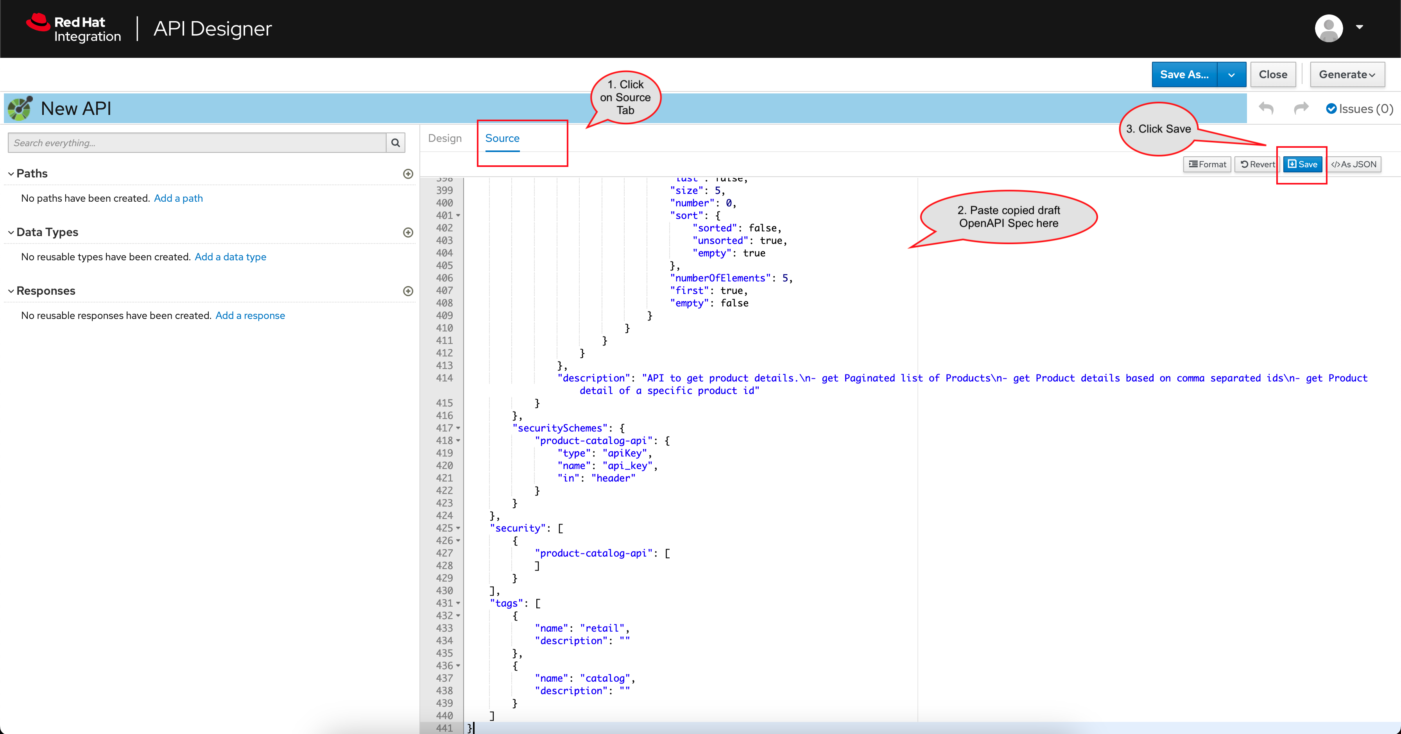The image size is (1401, 734).
Task: Revert source changes with the Revert button
Action: point(1257,164)
